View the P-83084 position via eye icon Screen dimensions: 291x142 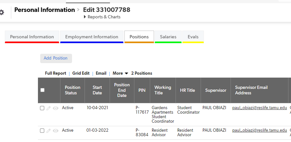[x=56, y=131]
